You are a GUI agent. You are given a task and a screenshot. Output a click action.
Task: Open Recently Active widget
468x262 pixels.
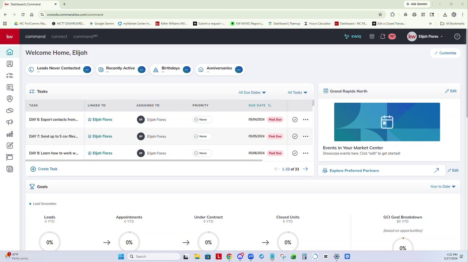[122, 69]
